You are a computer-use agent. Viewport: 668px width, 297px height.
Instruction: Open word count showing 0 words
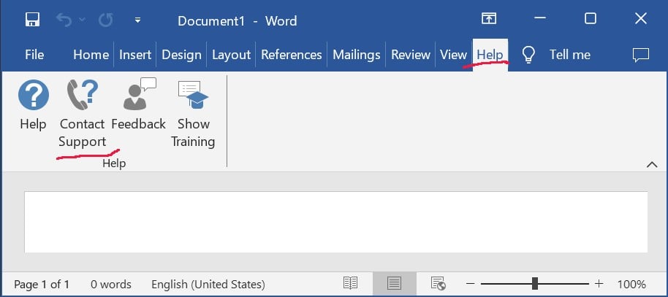[111, 285]
